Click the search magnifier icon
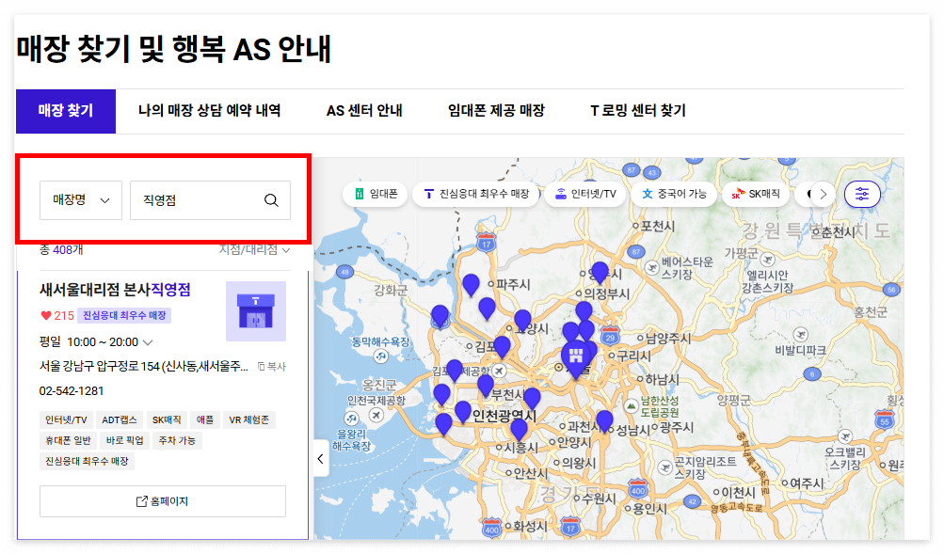 click(271, 200)
